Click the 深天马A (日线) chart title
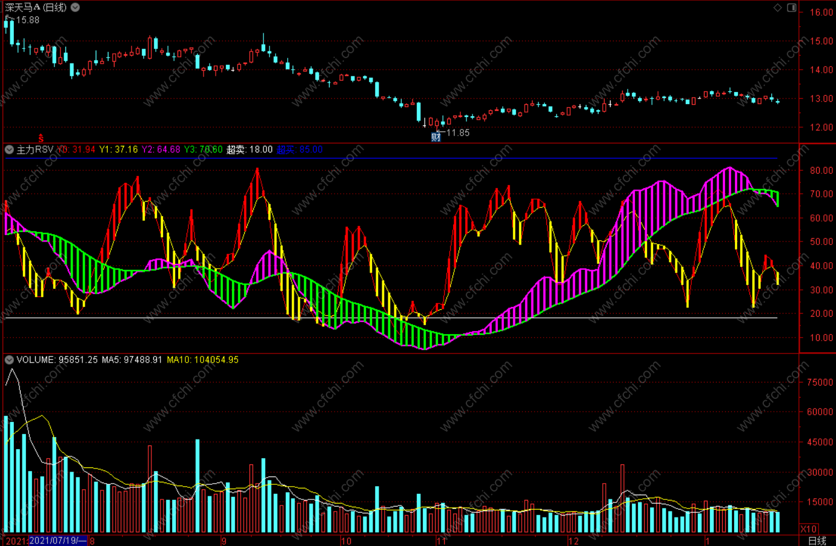The height and width of the screenshot is (546, 836). click(x=36, y=7)
